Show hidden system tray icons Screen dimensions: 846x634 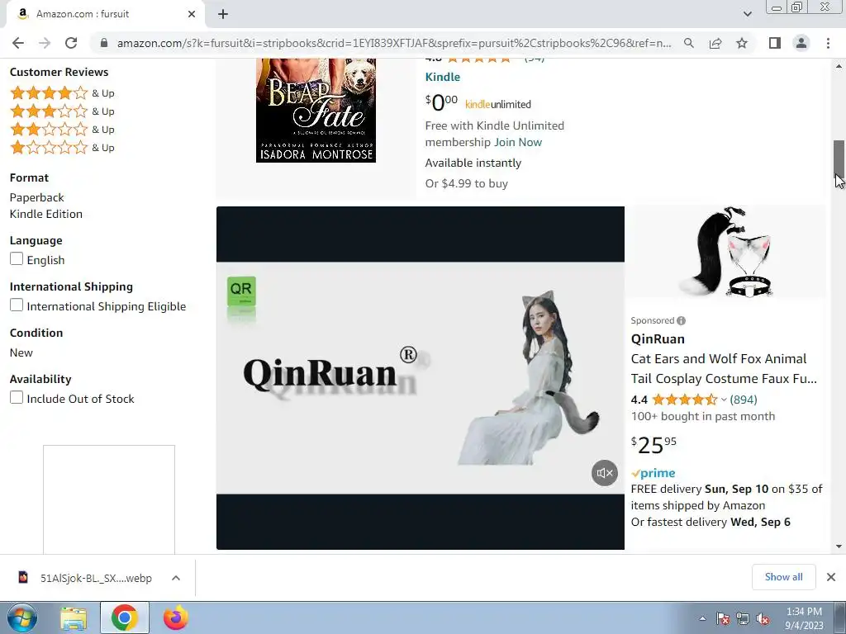702,619
